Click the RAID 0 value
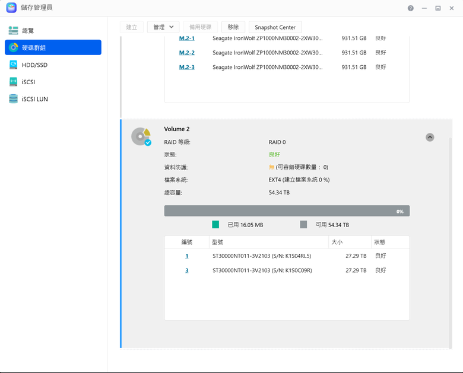The height and width of the screenshot is (373, 463). (277, 142)
